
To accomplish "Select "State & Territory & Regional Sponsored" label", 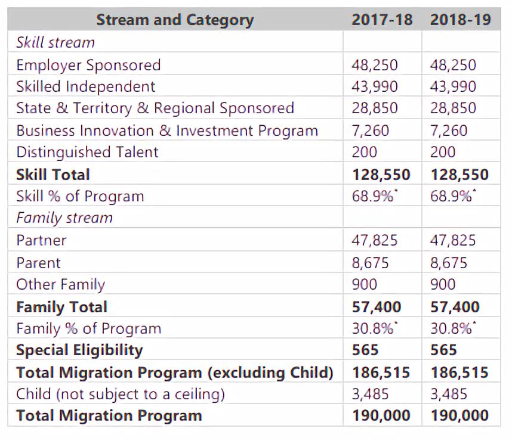I will [x=155, y=108].
